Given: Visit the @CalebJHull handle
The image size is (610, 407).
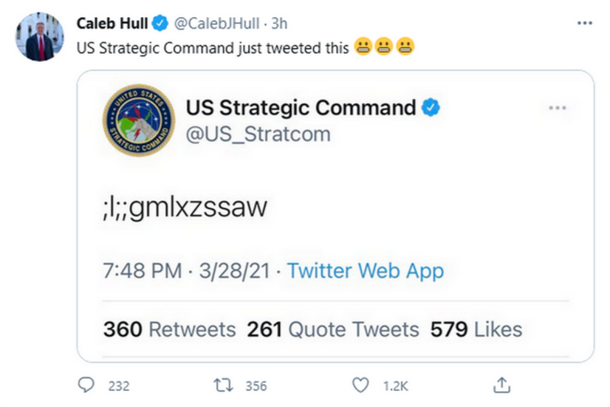Looking at the screenshot, I should pos(216,23).
